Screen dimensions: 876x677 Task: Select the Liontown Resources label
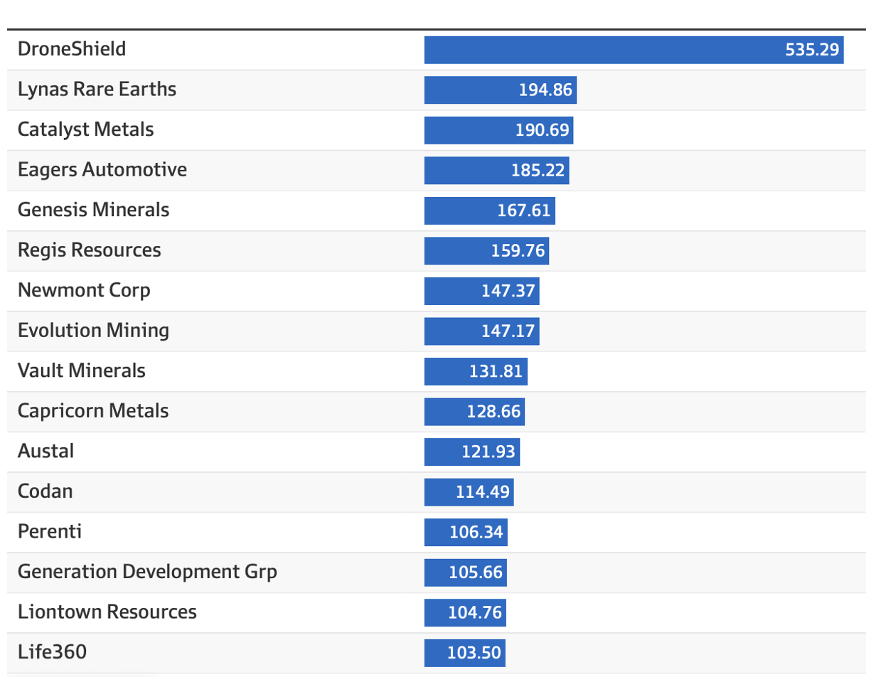click(107, 612)
